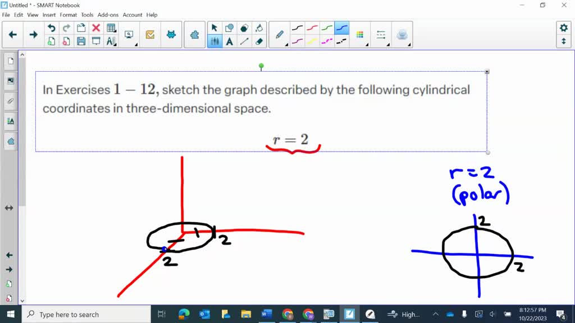Select the Regular Polygons tool
This screenshot has height=323, width=575.
click(x=244, y=28)
